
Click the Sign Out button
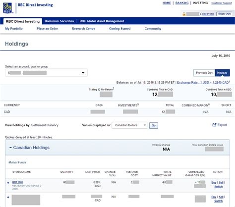pyautogui.click(x=224, y=14)
